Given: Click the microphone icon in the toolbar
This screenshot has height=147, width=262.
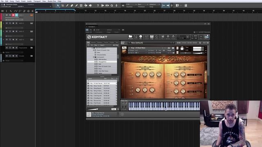Looking at the screenshot, I should pos(116,5).
